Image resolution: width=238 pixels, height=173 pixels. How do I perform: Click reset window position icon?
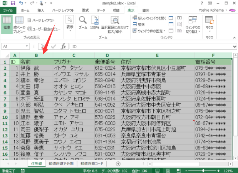click(x=179, y=31)
